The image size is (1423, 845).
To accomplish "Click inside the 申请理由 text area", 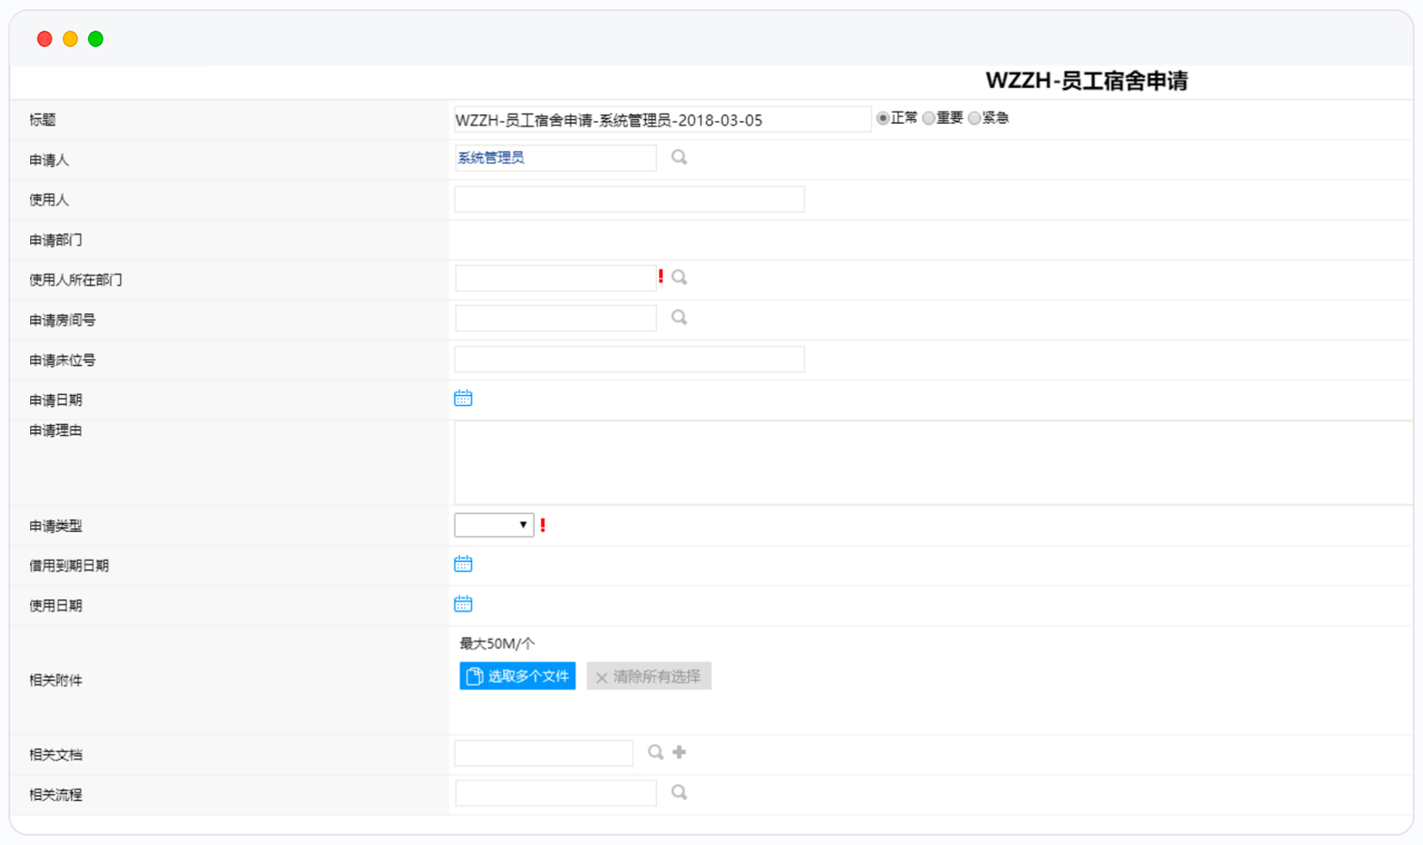I will click(933, 463).
